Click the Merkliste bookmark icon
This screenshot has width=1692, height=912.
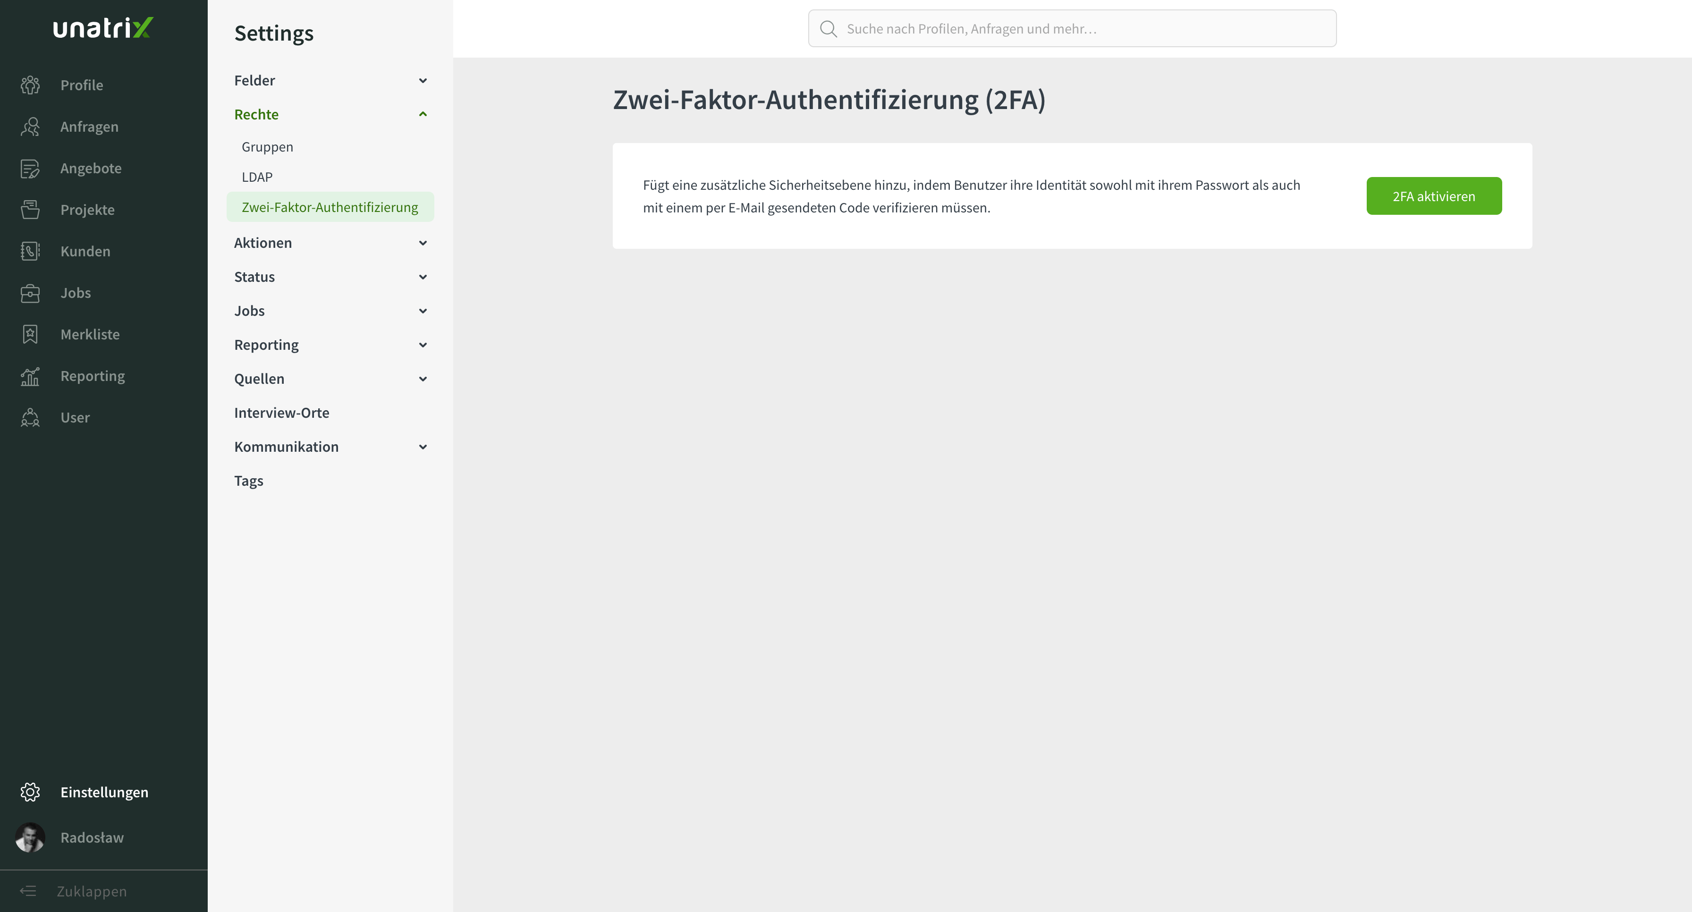[x=30, y=334]
